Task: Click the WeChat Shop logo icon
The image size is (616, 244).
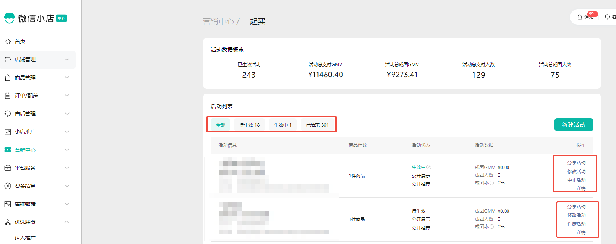Action: click(10, 18)
